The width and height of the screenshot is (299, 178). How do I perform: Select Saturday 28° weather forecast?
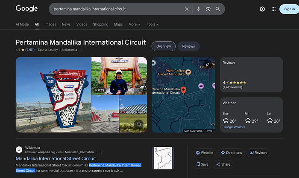273,118
